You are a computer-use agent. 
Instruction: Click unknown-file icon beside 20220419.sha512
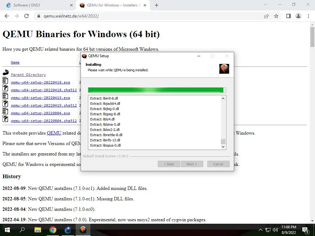(5, 103)
